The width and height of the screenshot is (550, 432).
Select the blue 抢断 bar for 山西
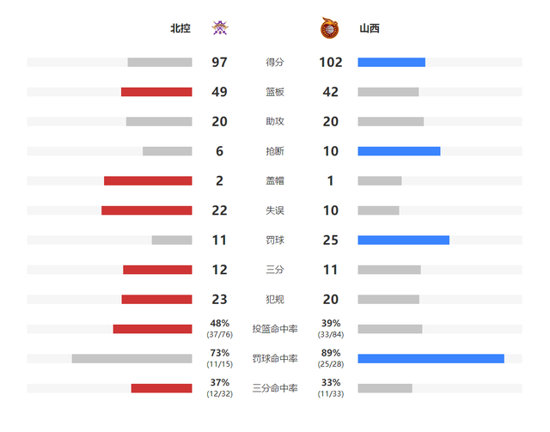(399, 151)
